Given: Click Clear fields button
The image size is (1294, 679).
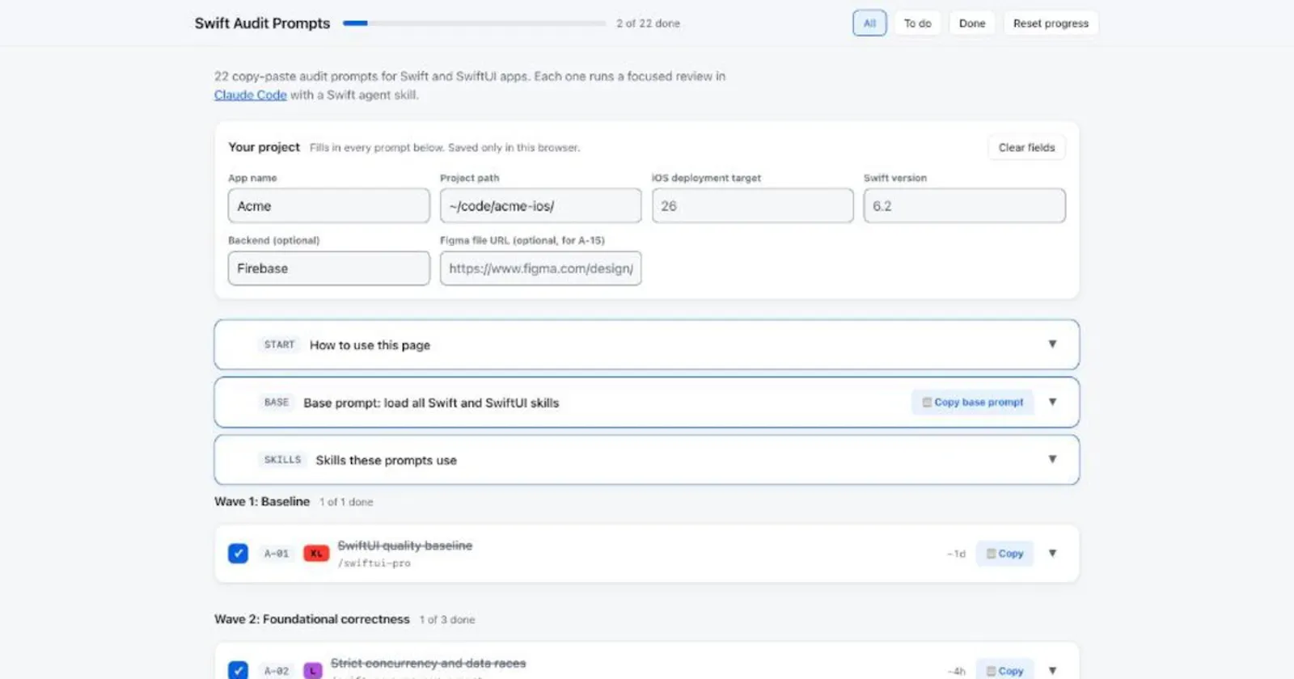Looking at the screenshot, I should [x=1026, y=148].
